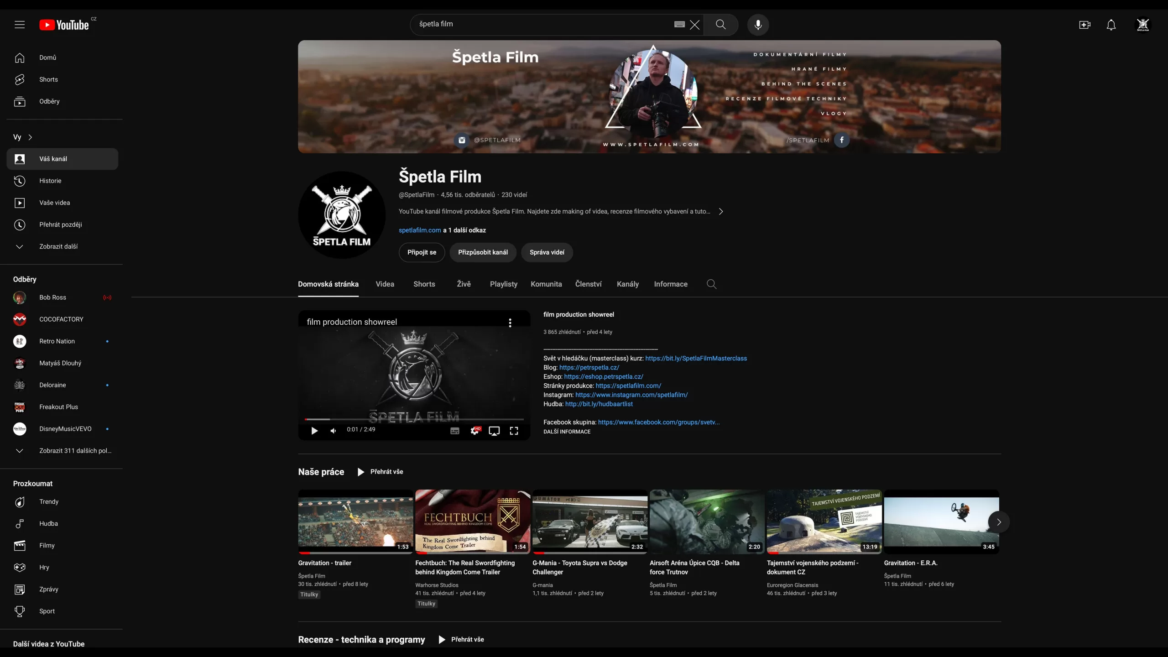This screenshot has height=657, width=1168.
Task: Select Váš kanál in the sidebar
Action: click(63, 159)
